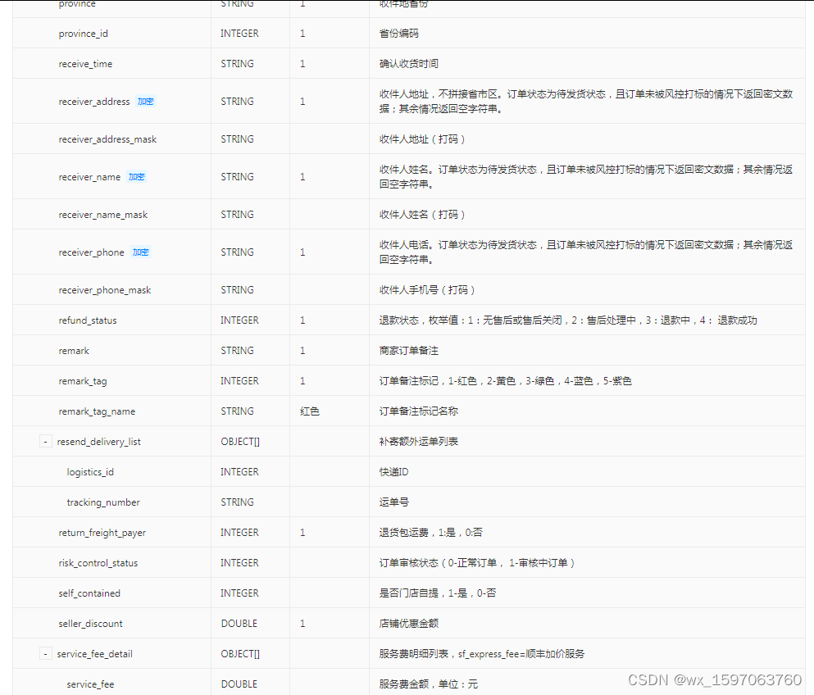Select the receiver_name_mask field name

point(102,215)
